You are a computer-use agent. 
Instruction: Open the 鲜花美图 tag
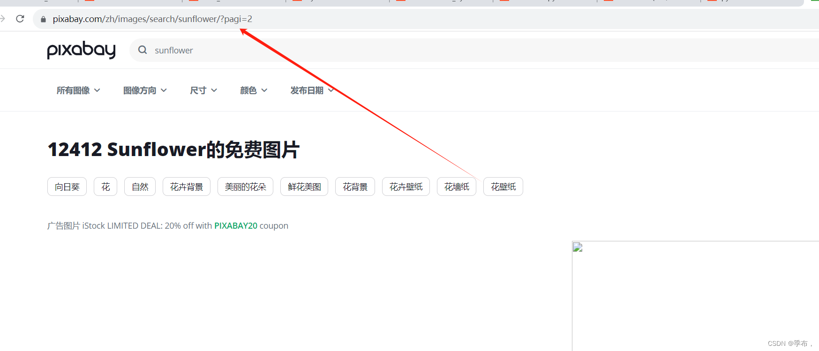(304, 187)
